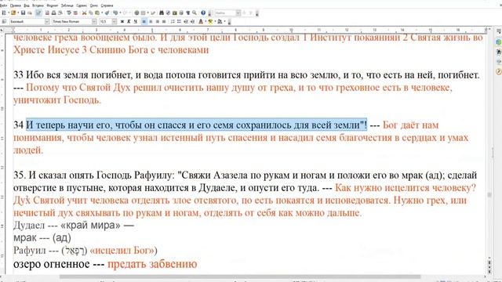Image resolution: width=502 pixels, height=282 pixels.
Task: Open the Справка menu
Action: click(x=107, y=5)
